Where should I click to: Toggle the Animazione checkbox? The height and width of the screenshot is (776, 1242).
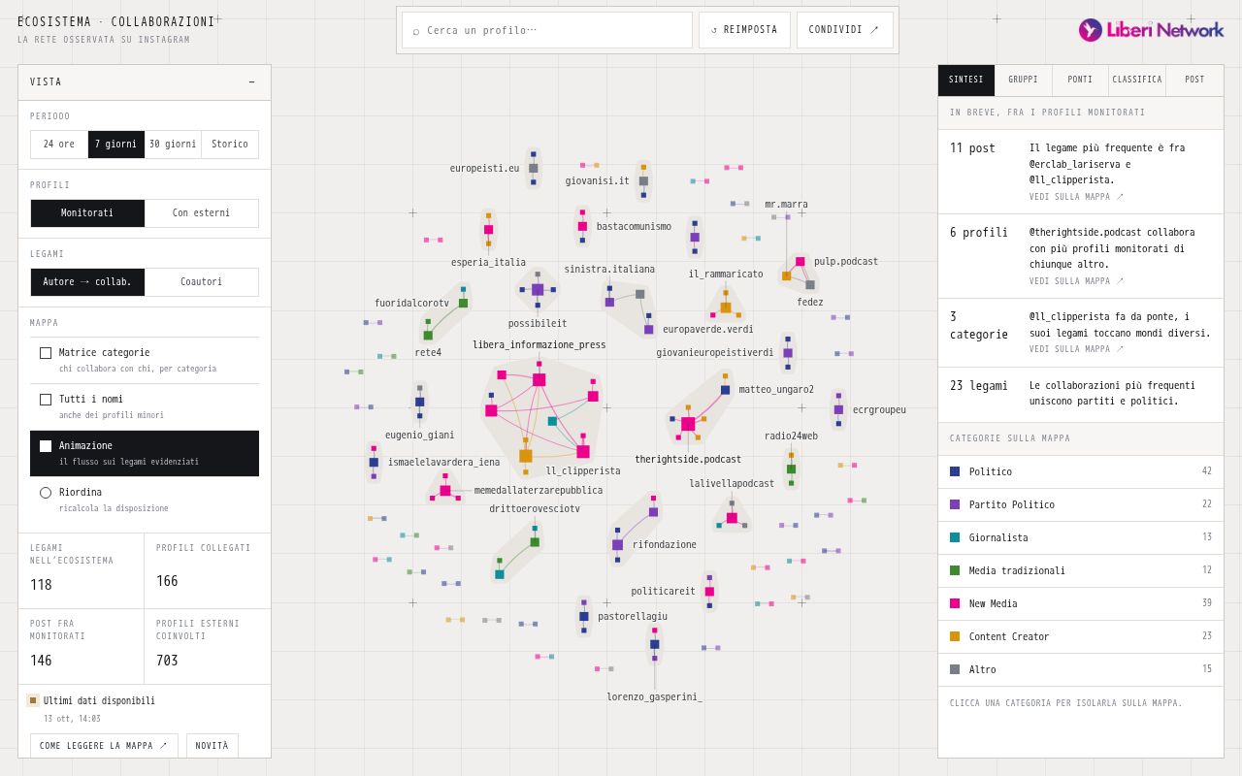coord(46,446)
